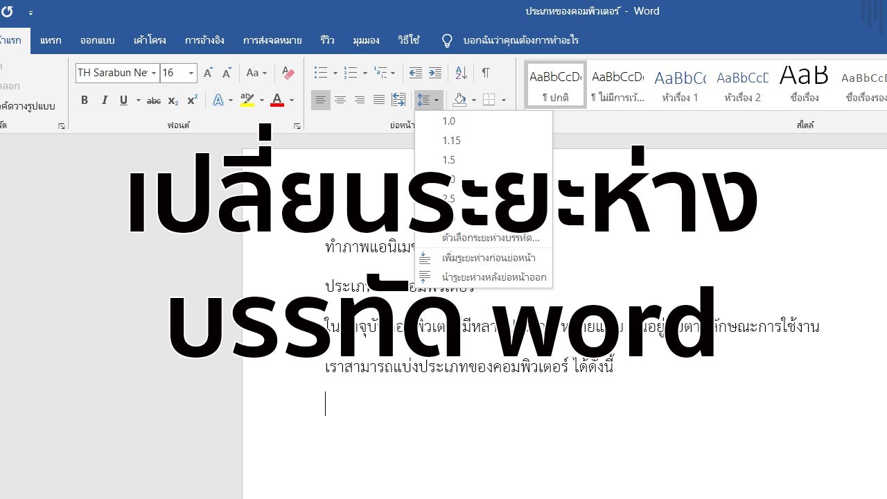The height and width of the screenshot is (499, 887).
Task: Click Align Right icon
Action: point(359,100)
